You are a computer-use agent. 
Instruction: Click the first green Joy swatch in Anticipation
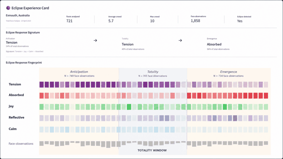coord(41,107)
